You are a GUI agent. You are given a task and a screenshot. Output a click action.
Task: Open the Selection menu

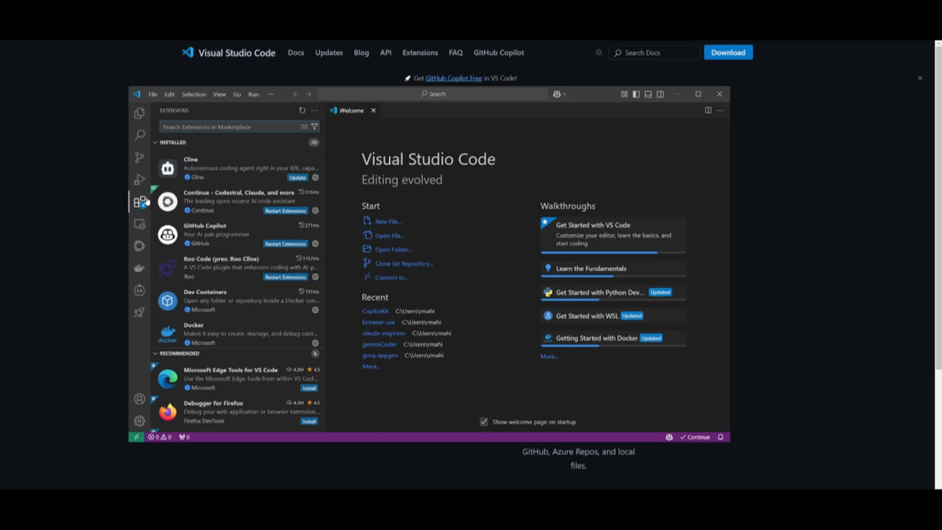[x=194, y=94]
